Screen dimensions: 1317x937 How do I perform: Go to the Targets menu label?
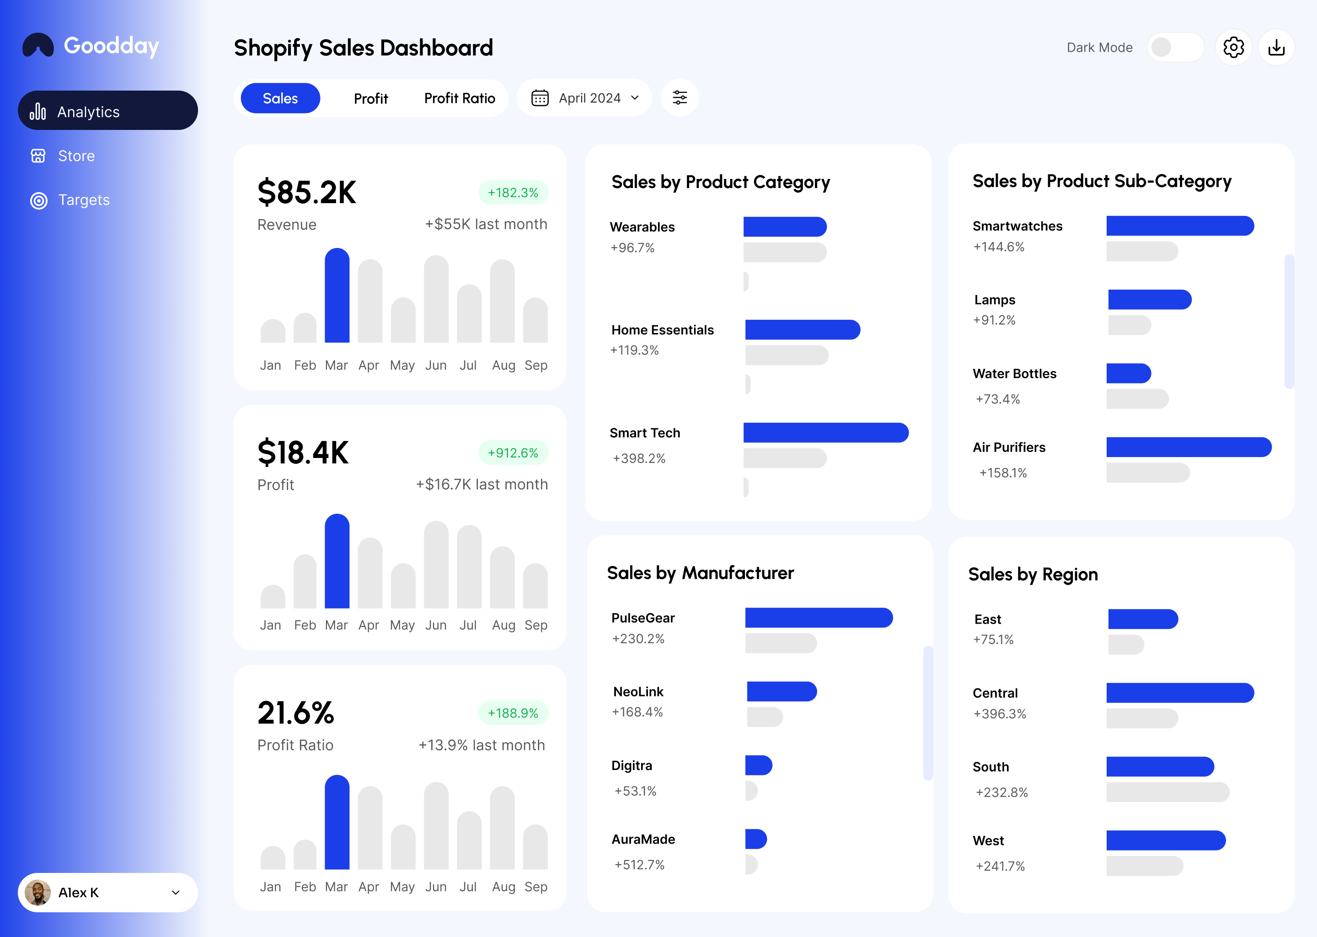pos(84,200)
